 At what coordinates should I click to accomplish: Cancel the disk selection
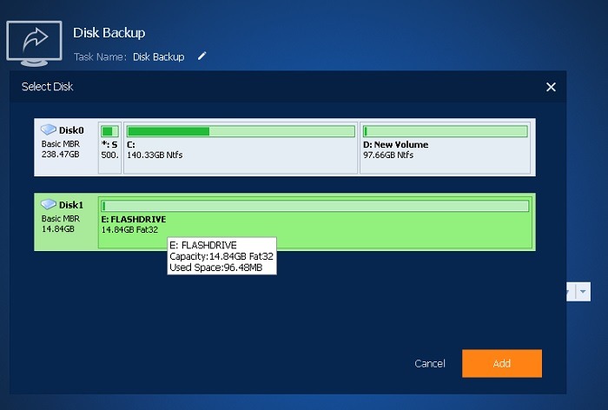pos(430,363)
